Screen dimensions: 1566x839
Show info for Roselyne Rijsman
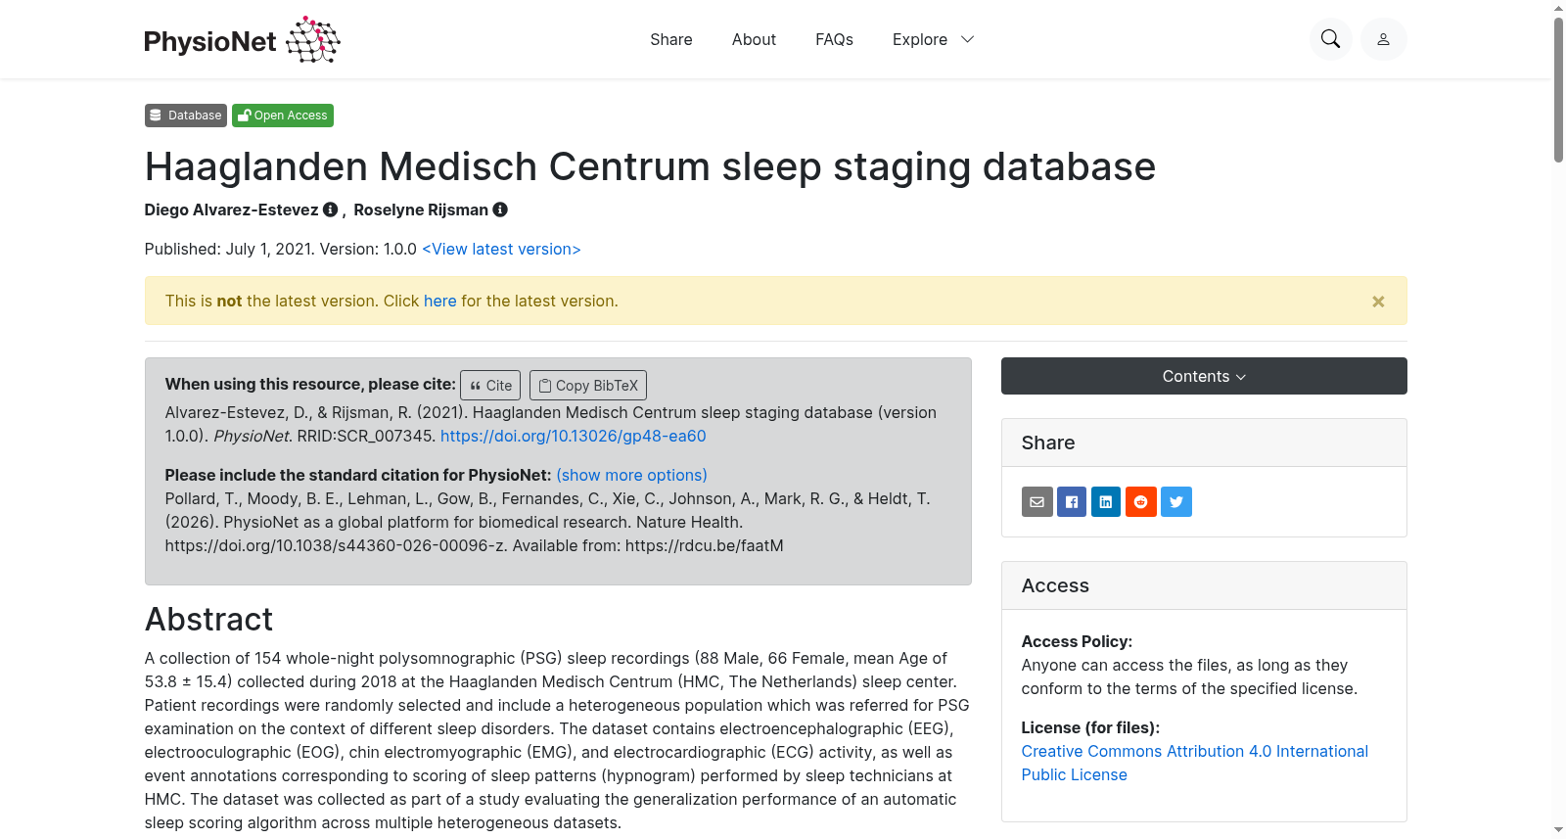click(x=500, y=210)
